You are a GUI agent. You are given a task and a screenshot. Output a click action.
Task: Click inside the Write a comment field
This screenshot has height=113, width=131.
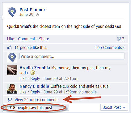(x=72, y=56)
